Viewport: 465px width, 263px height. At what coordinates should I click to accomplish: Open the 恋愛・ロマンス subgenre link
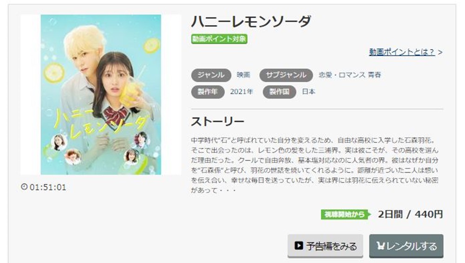click(x=342, y=75)
